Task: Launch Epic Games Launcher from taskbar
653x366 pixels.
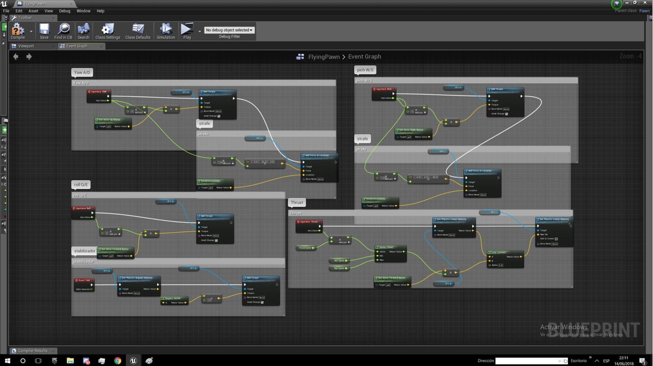Action: [54, 360]
